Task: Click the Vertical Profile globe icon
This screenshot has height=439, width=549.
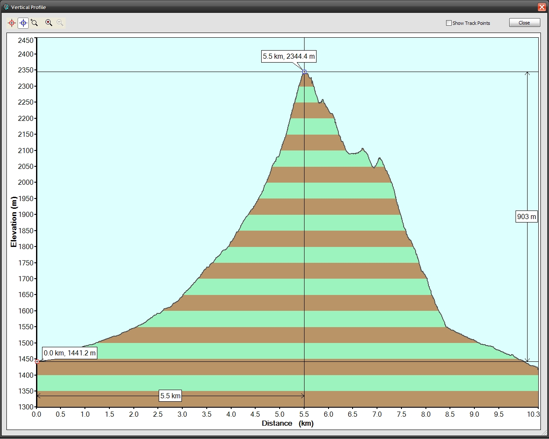Action: click(x=6, y=7)
